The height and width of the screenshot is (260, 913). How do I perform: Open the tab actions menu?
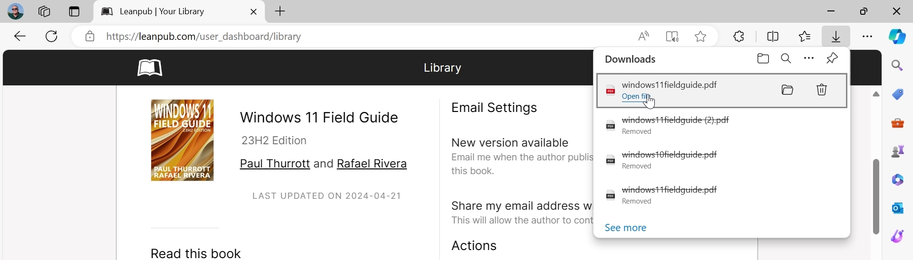74,11
